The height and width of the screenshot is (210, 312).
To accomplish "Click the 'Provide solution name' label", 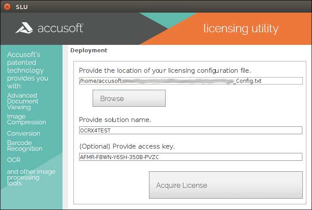I will point(115,120).
